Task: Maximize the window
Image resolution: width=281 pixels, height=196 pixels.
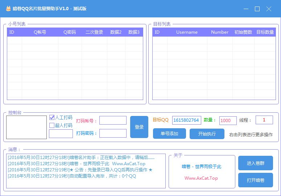Action: 257,9
